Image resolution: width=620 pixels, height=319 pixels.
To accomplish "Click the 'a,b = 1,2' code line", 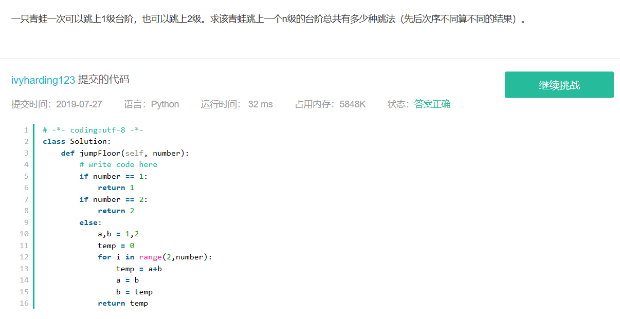I will (118, 234).
